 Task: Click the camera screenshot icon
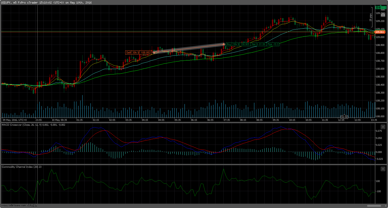(x=383, y=15)
